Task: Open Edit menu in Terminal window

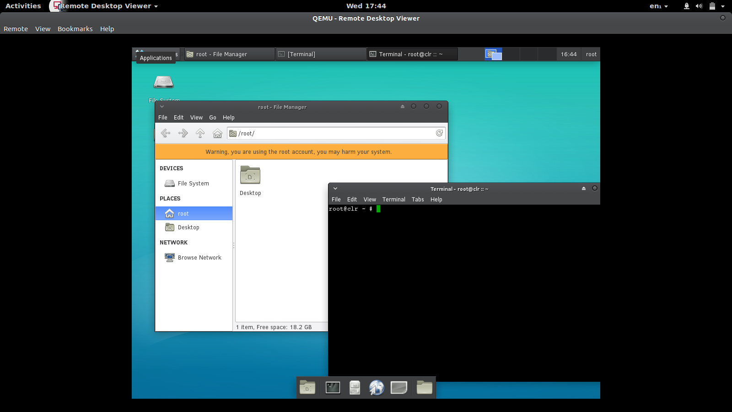Action: (x=352, y=200)
